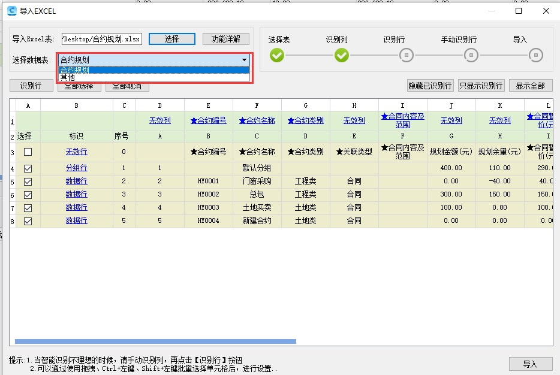Click the 手动识别行 step circle icon
Viewport: 560px width, 375px height.
[x=471, y=55]
